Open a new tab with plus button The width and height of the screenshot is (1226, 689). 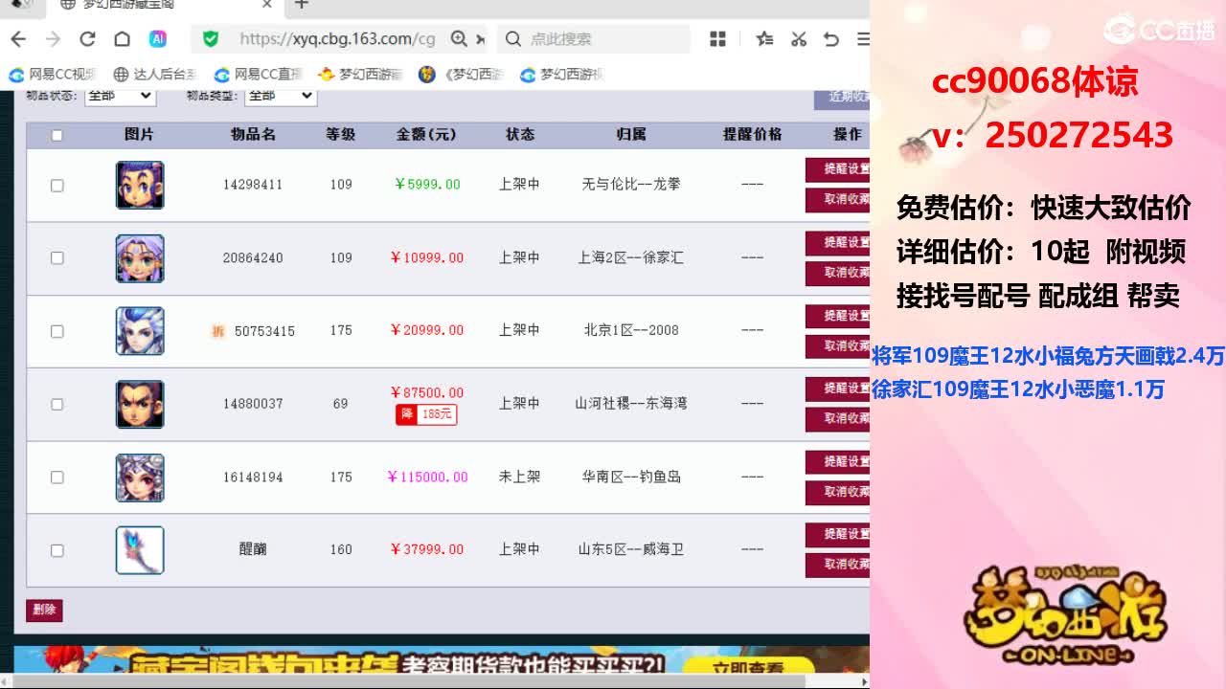pyautogui.click(x=301, y=5)
